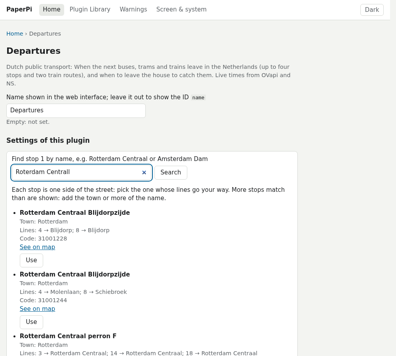
Task: Open Screen & system settings tab
Action: pos(181,9)
